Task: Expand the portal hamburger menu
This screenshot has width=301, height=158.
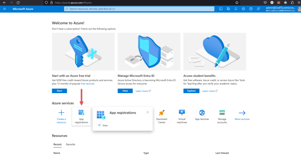Action: click(5, 9)
